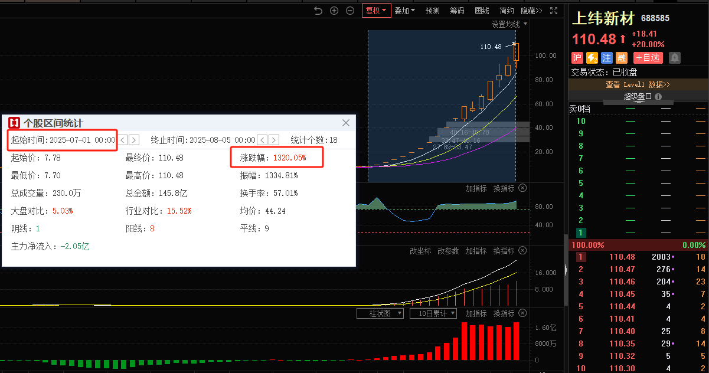Viewport: 709px width, 373px height.
Task: Open the 柱状图 dropdown
Action: [380, 313]
